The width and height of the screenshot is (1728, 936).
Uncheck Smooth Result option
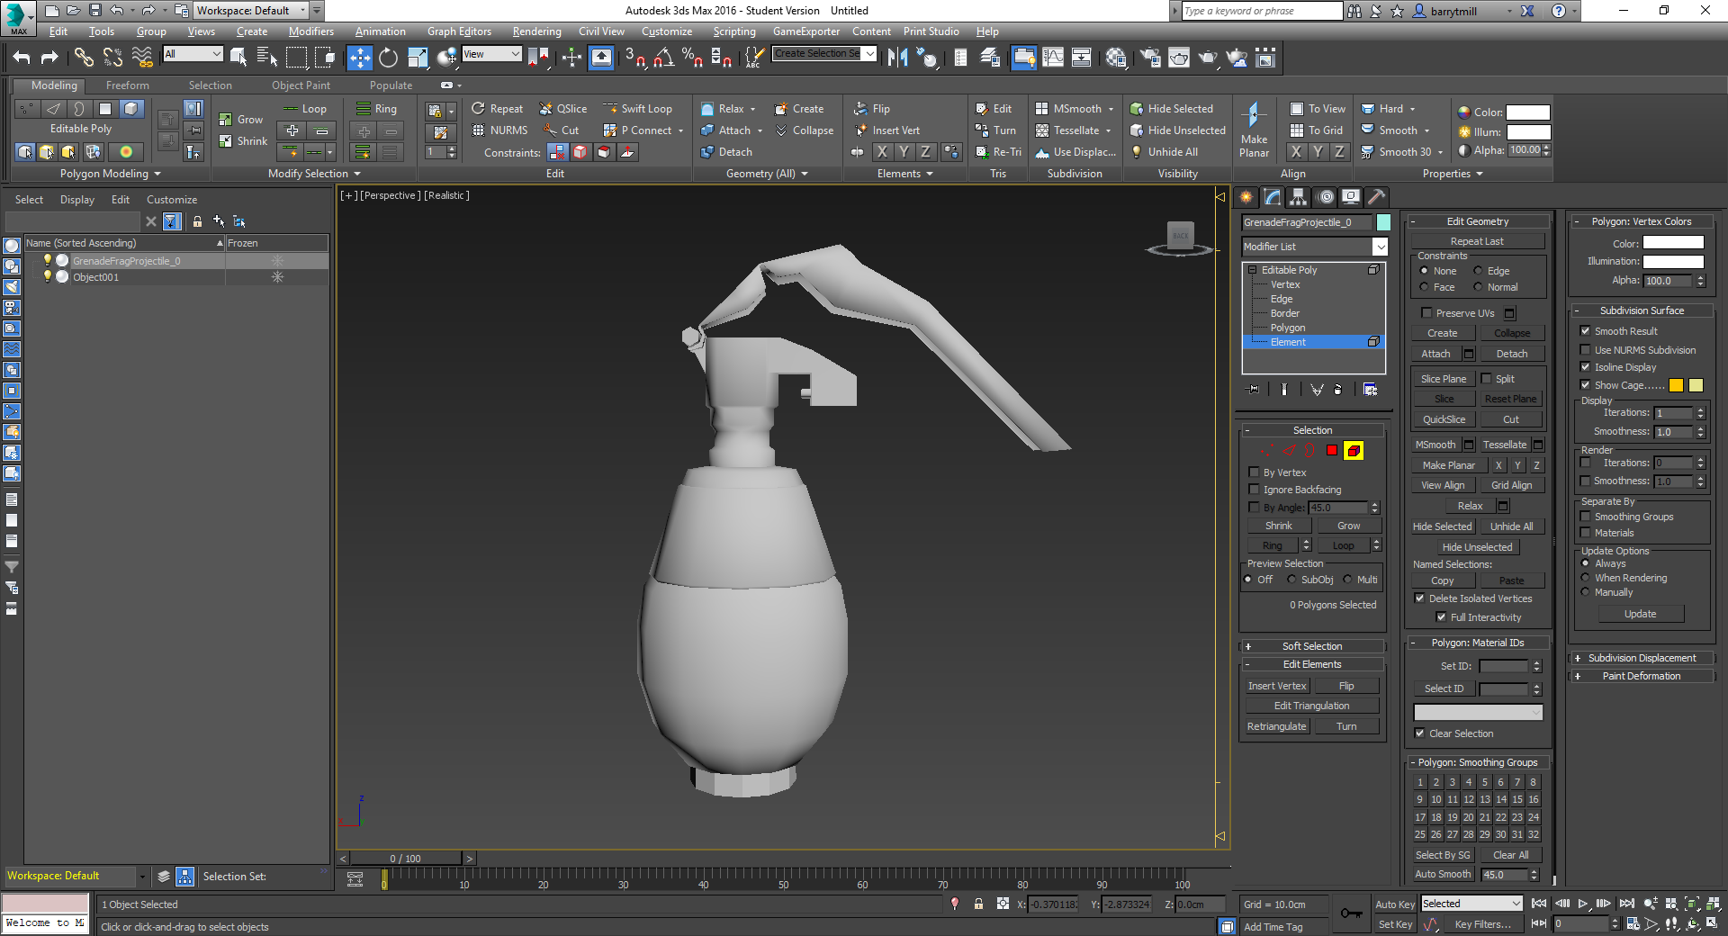click(x=1586, y=331)
